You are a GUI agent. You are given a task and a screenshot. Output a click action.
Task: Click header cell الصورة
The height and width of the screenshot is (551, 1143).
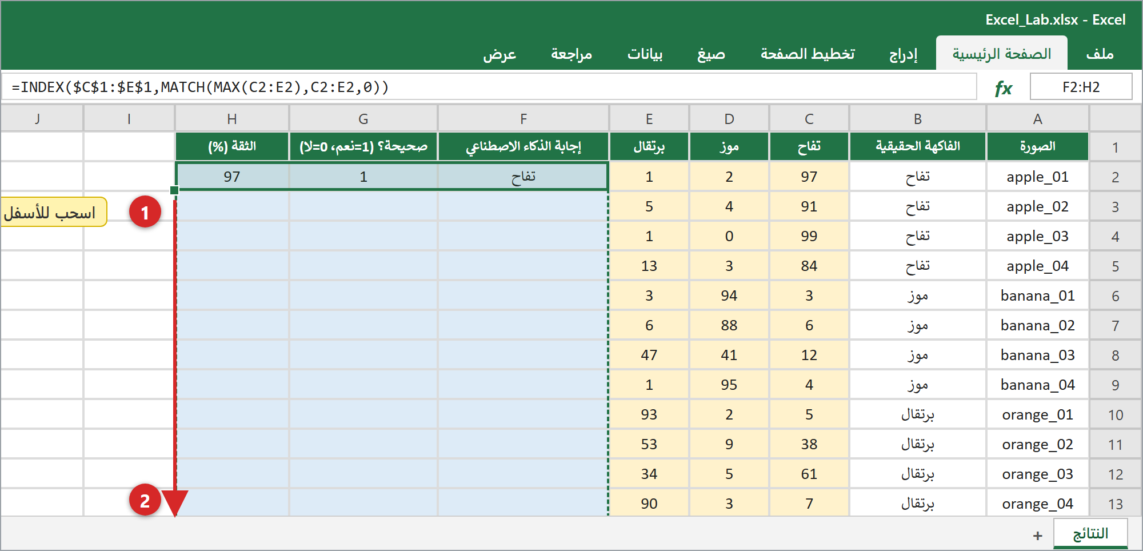(1038, 146)
